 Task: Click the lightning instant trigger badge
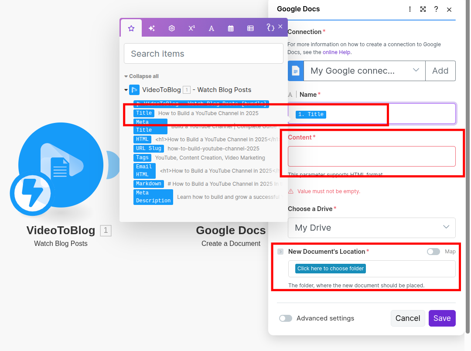[x=32, y=193]
